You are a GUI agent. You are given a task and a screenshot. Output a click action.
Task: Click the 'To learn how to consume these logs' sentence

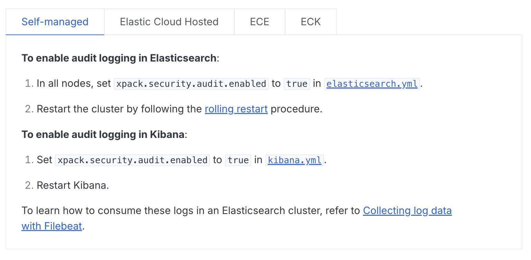pyautogui.click(x=191, y=211)
